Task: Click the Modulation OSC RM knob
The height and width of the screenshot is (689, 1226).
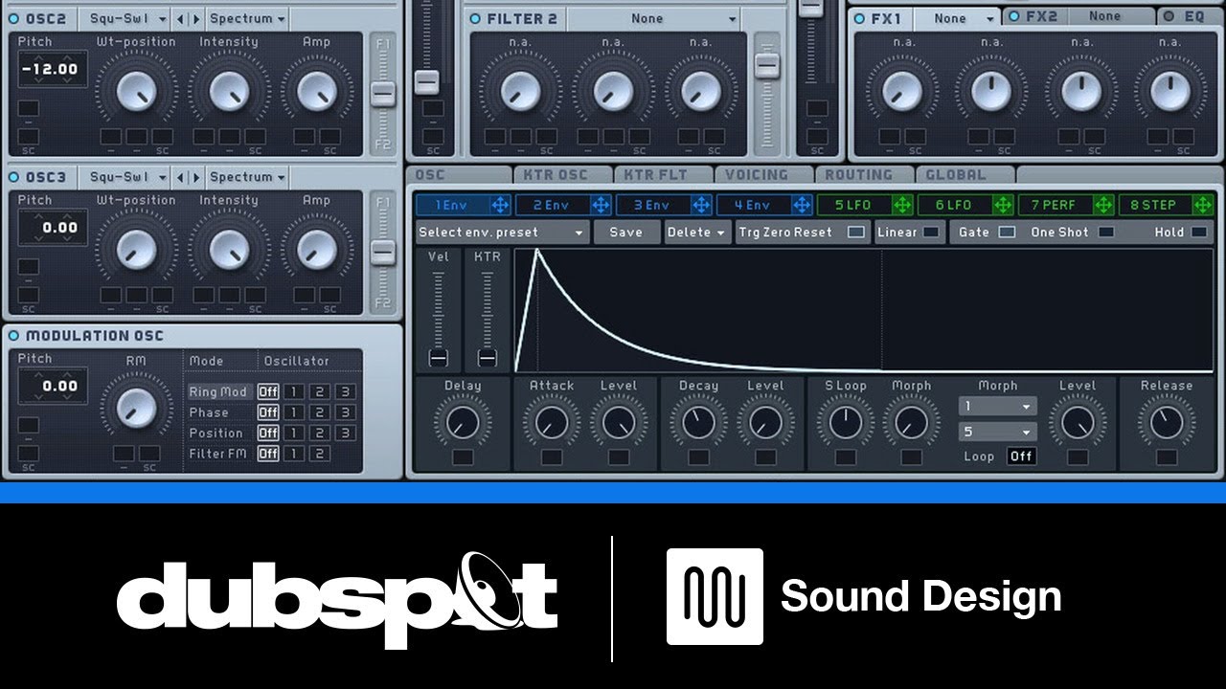Action: [136, 409]
